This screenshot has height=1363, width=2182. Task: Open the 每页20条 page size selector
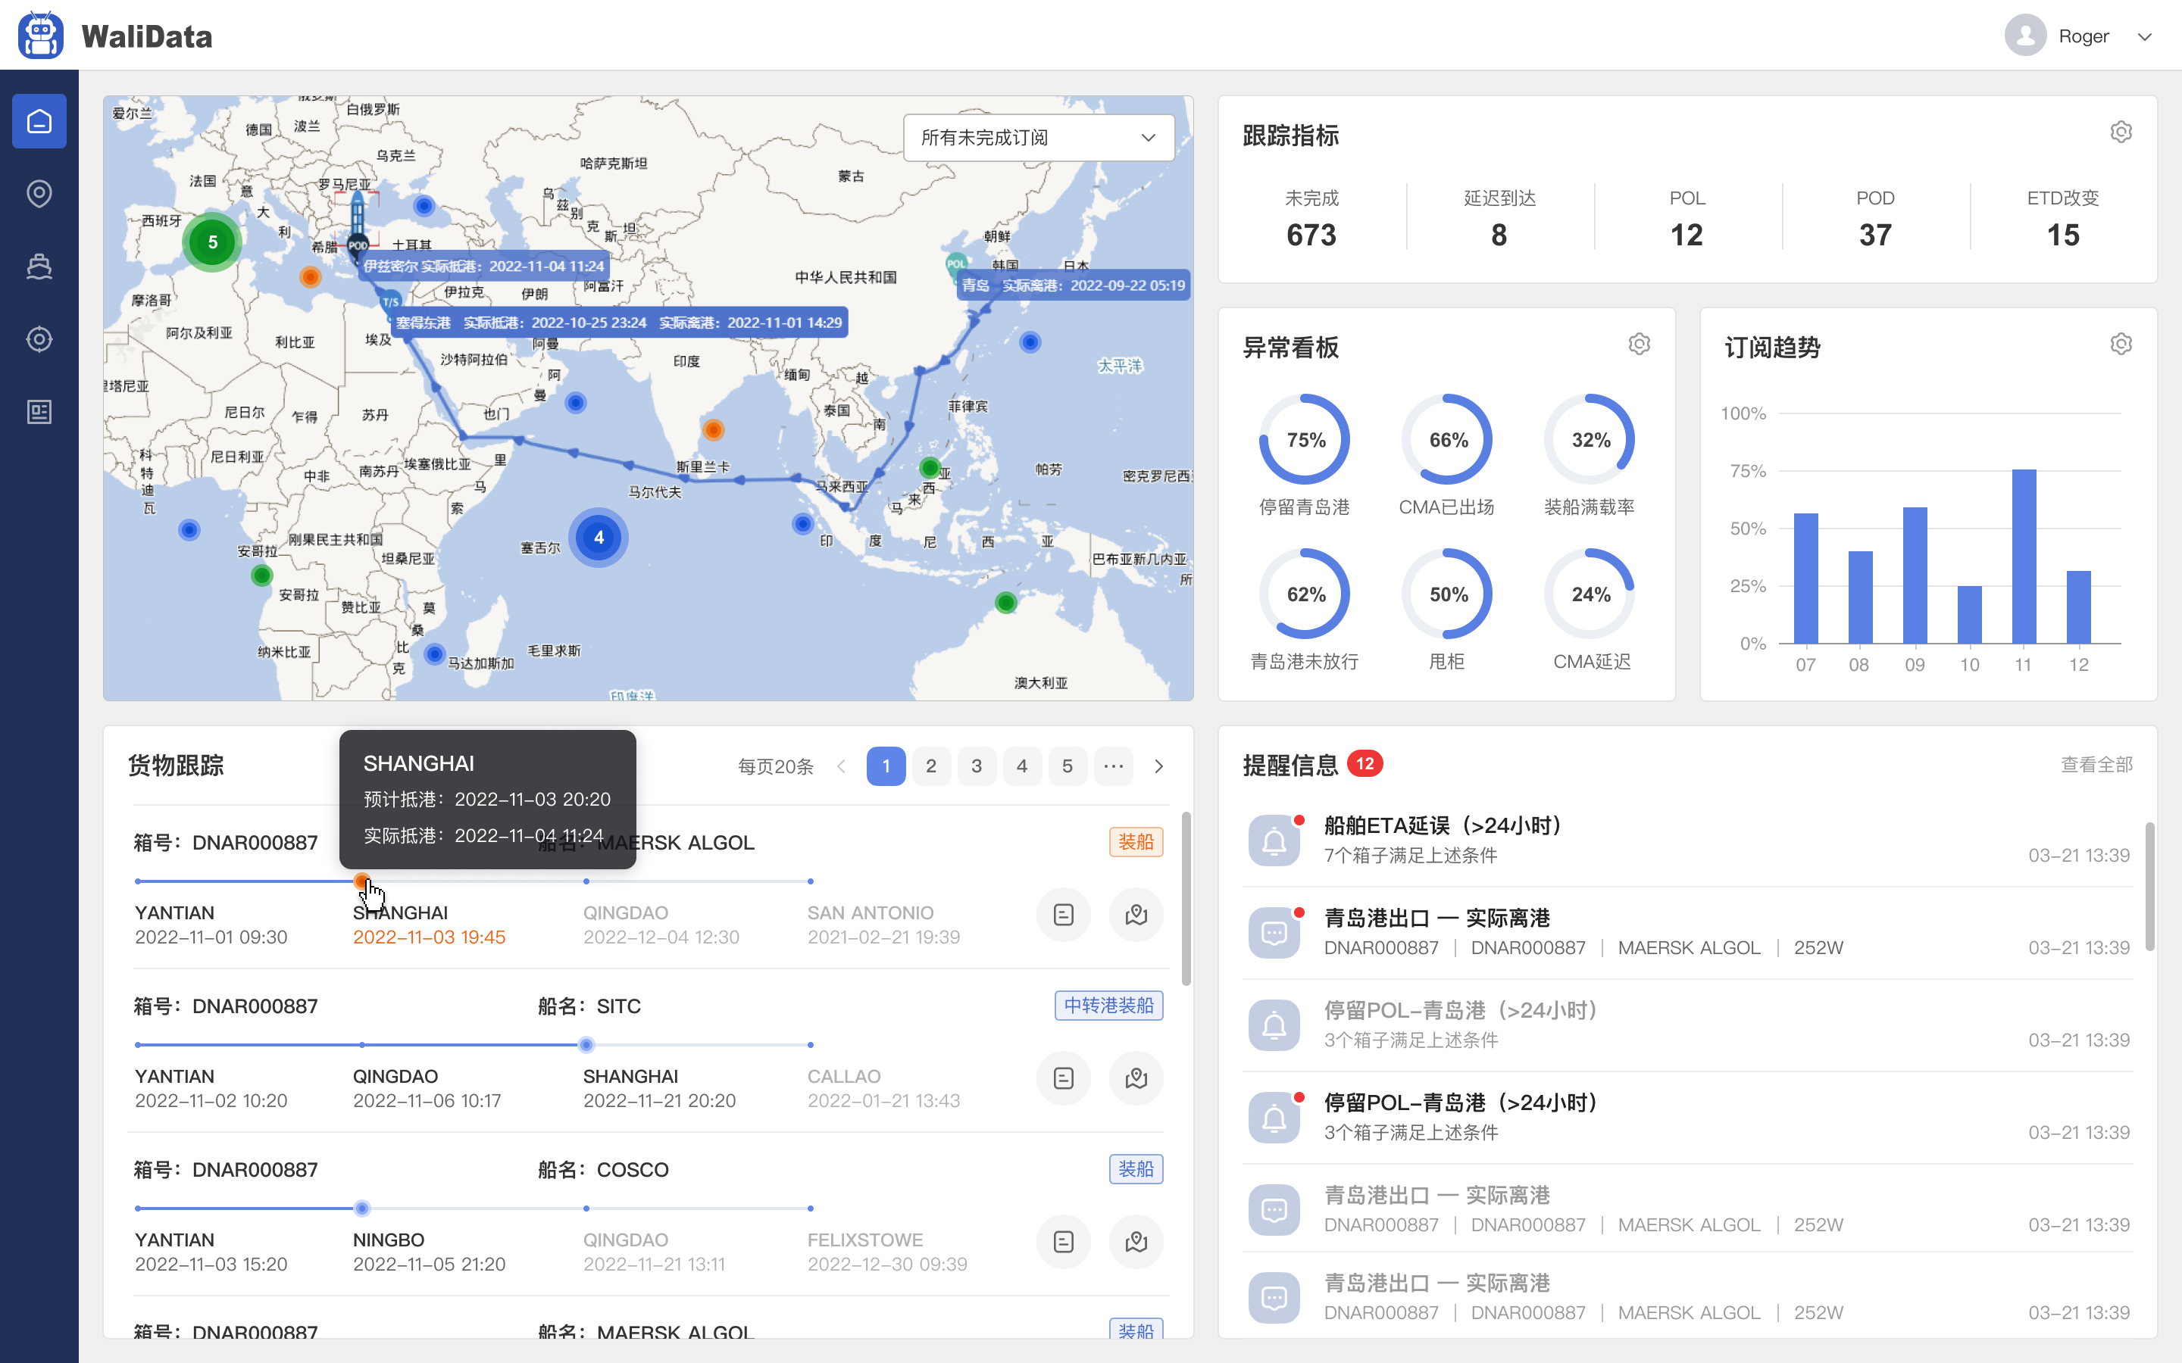click(x=775, y=766)
